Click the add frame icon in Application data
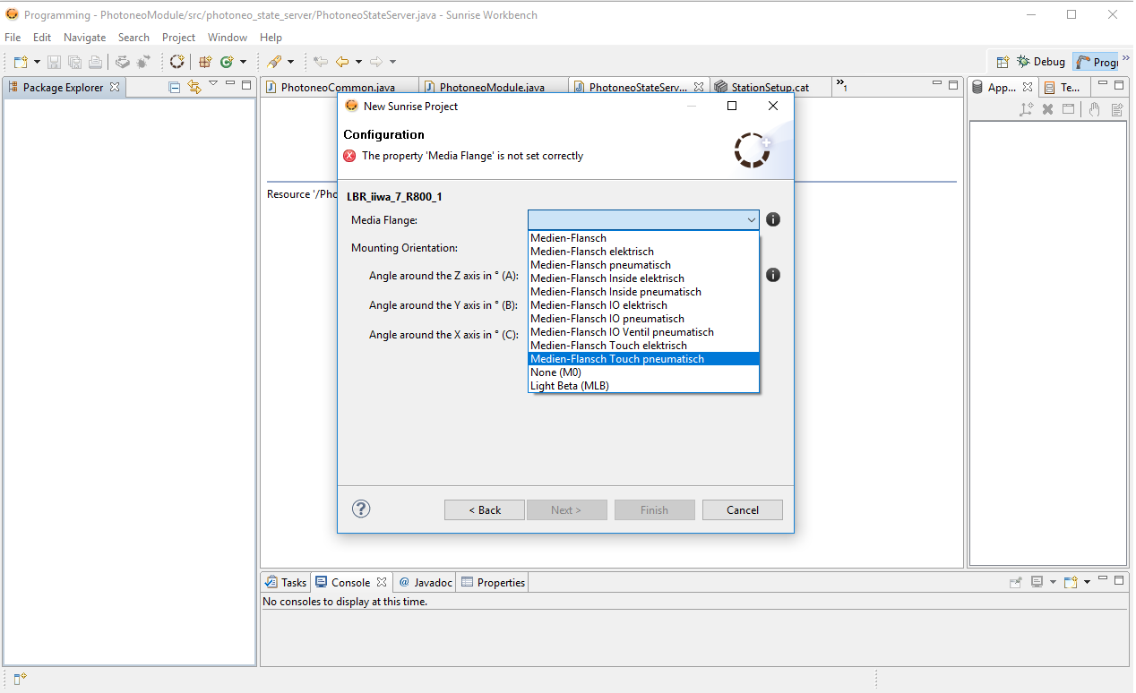The height and width of the screenshot is (693, 1136). 1027,109
